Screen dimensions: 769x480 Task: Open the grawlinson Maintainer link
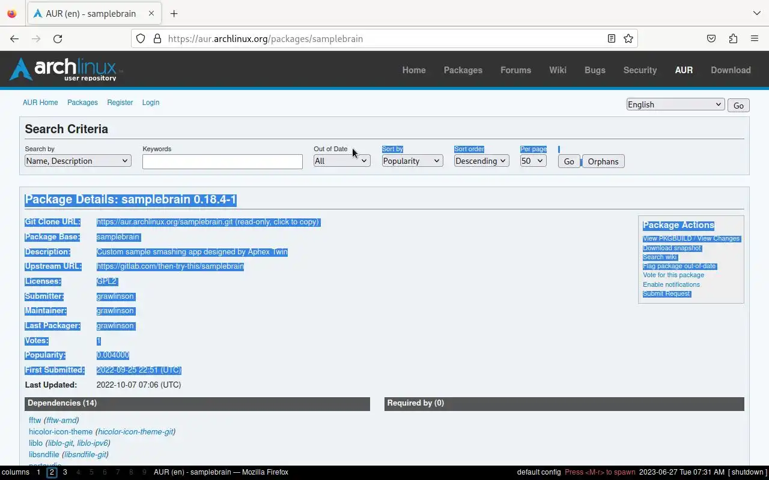[115, 311]
